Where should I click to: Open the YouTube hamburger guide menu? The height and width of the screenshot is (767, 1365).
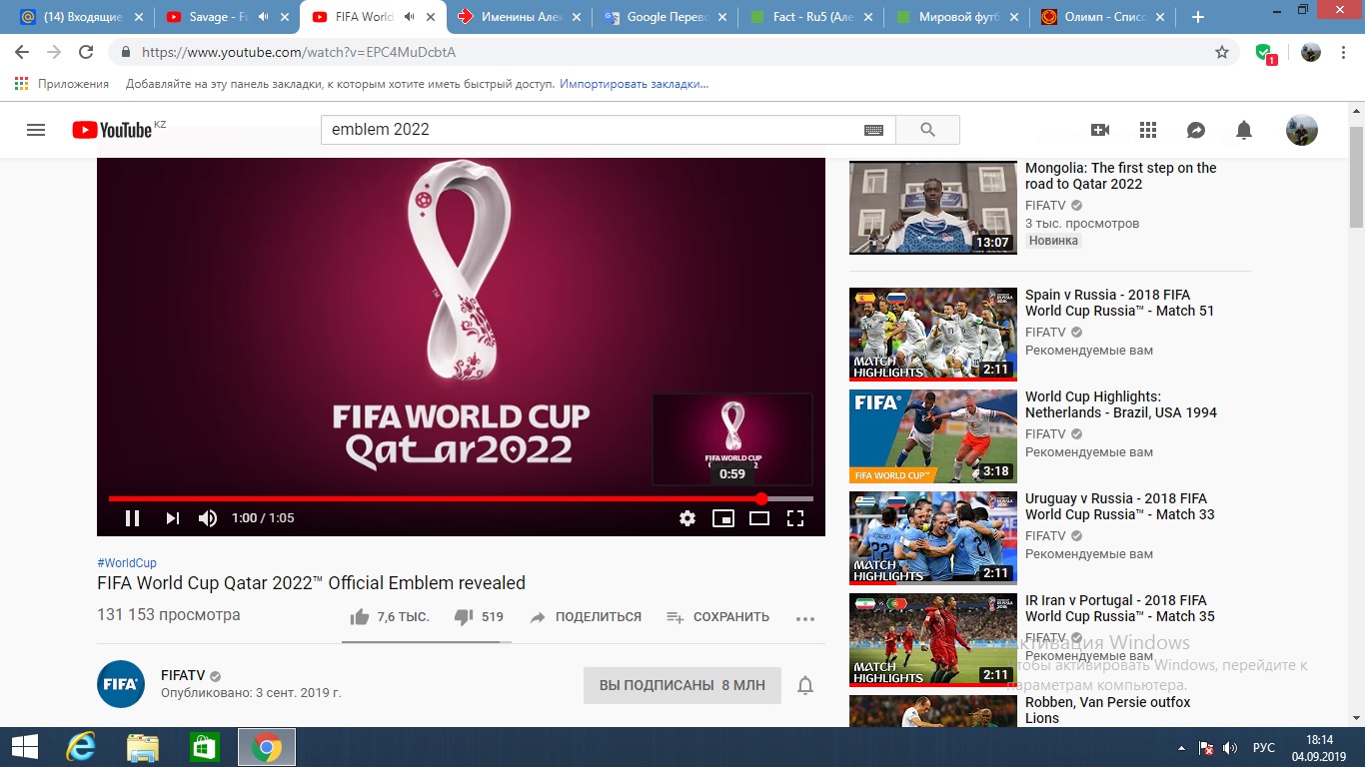(x=36, y=130)
